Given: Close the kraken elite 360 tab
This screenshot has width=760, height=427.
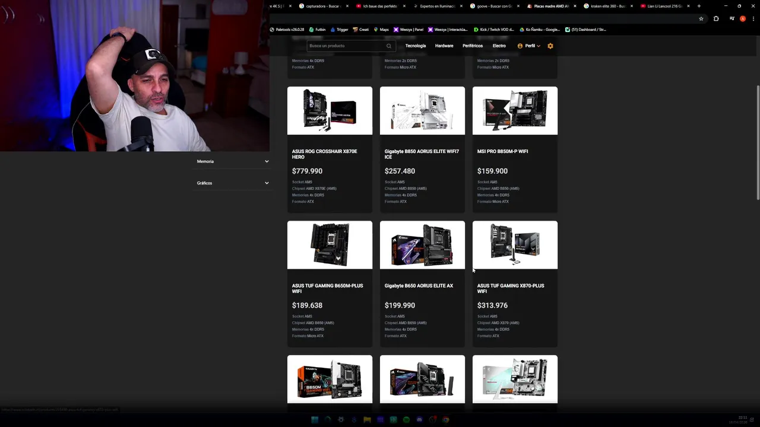Looking at the screenshot, I should 631,6.
